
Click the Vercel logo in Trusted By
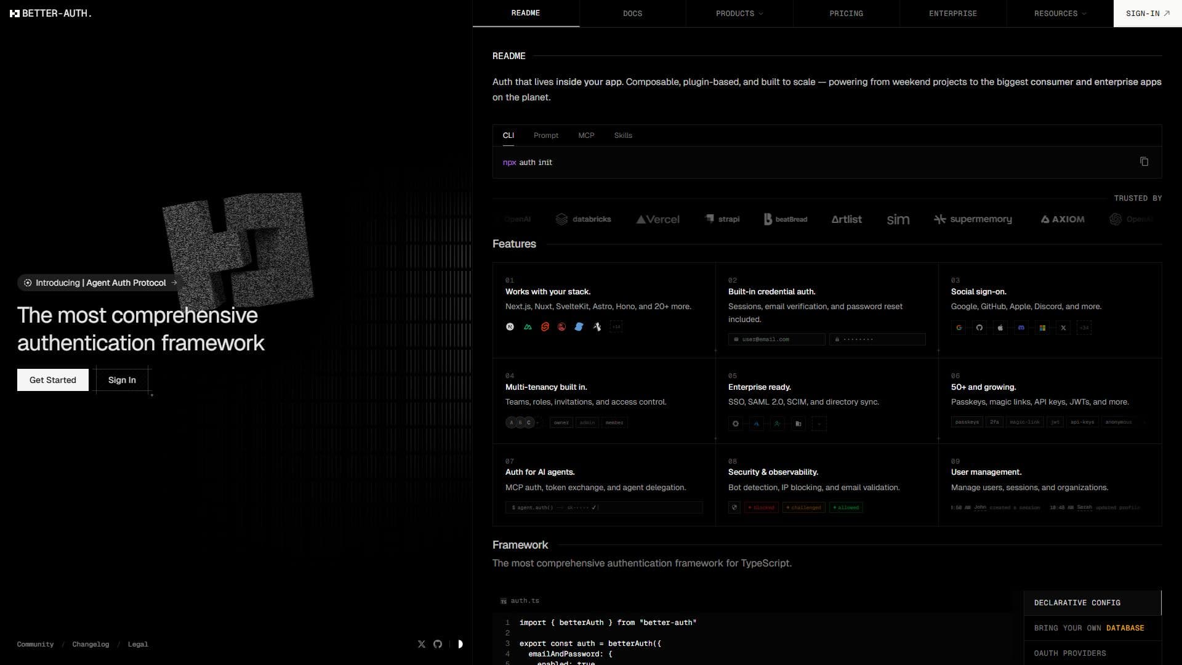pos(657,219)
